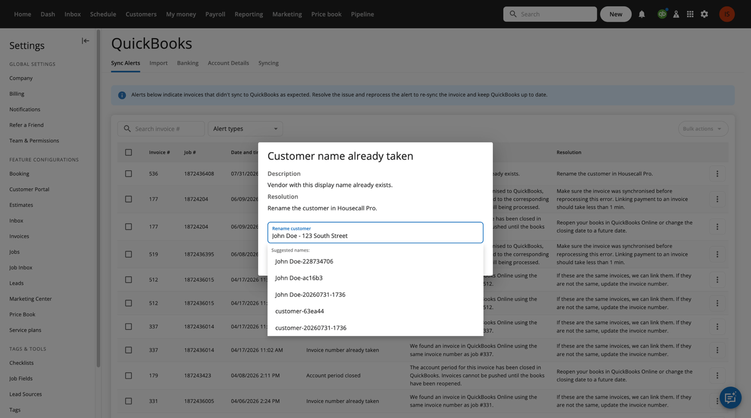This screenshot has width=751, height=418.
Task: Focus the top bar Search field
Action: pyautogui.click(x=550, y=14)
